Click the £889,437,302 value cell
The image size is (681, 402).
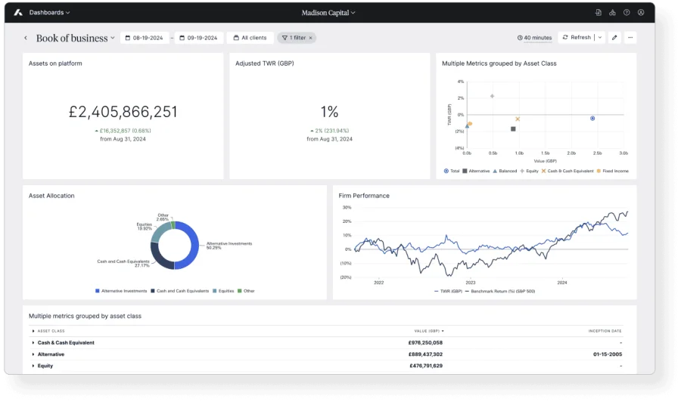[425, 354]
